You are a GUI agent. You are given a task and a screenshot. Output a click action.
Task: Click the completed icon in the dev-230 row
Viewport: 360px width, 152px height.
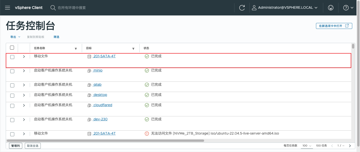point(147,119)
